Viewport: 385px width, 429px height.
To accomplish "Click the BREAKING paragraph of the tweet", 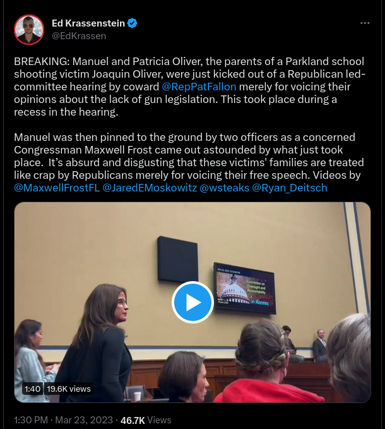I will click(x=189, y=87).
